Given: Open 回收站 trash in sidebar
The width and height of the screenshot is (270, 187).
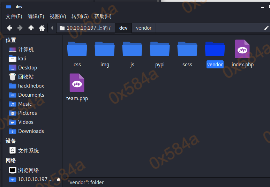Looking at the screenshot, I should click(x=26, y=77).
